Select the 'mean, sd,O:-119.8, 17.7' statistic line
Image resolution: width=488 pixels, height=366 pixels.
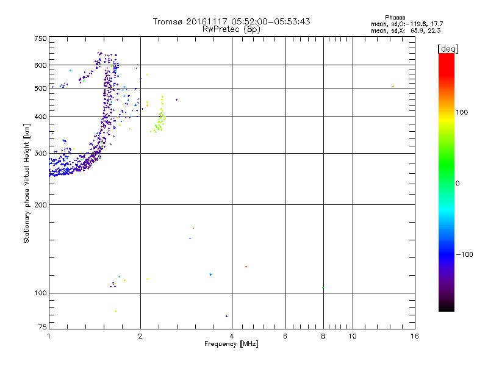(407, 24)
